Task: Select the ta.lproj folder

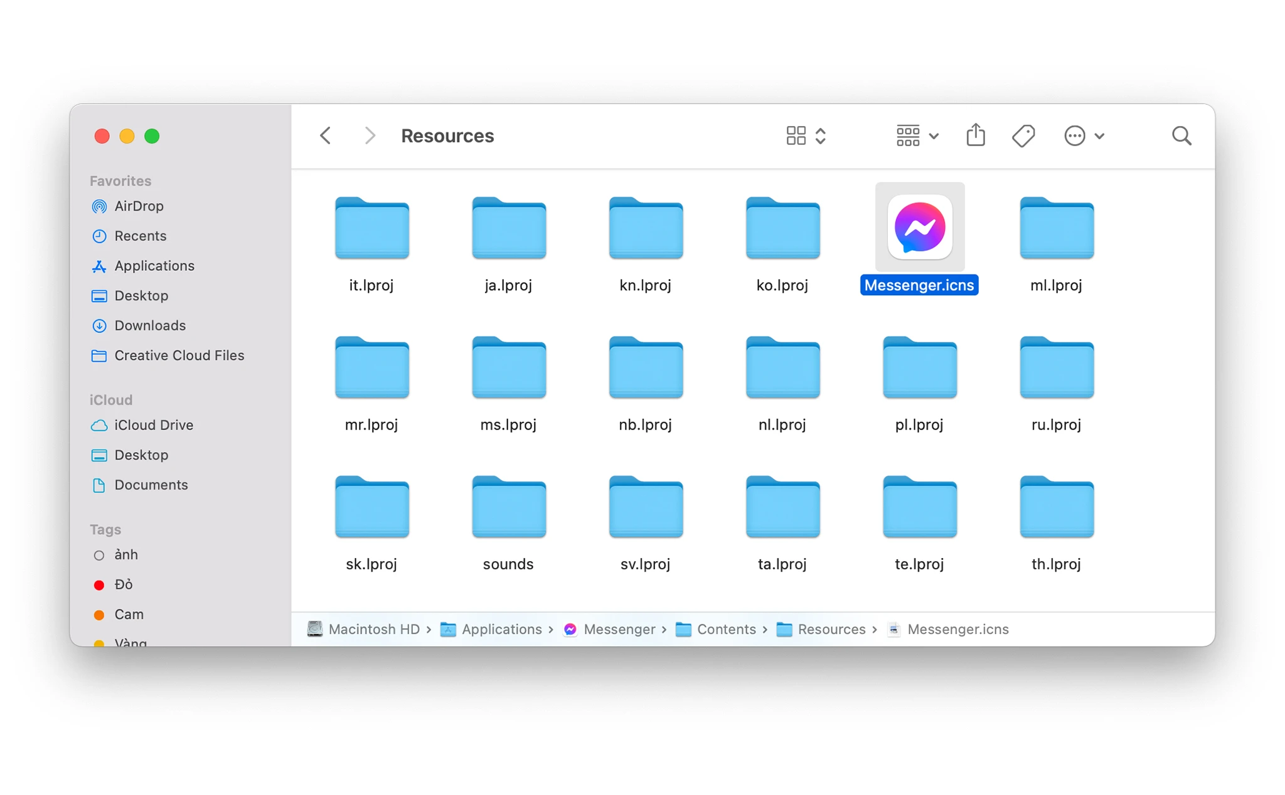Action: [x=782, y=507]
